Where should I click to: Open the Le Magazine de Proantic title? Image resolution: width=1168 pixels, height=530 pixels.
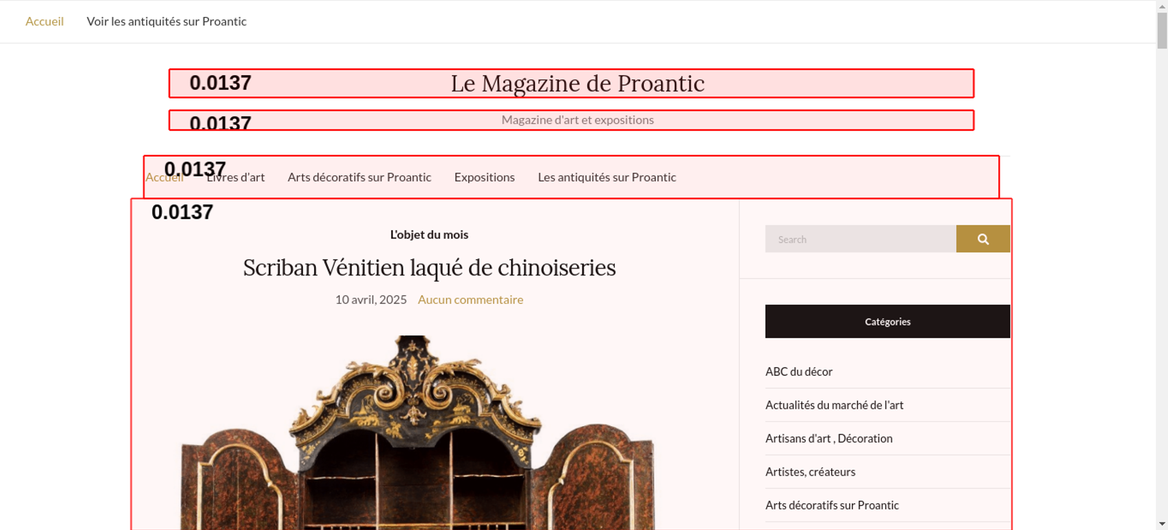click(577, 83)
